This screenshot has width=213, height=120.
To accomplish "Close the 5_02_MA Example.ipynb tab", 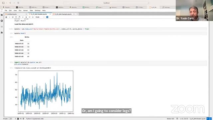I will pos(74,14).
